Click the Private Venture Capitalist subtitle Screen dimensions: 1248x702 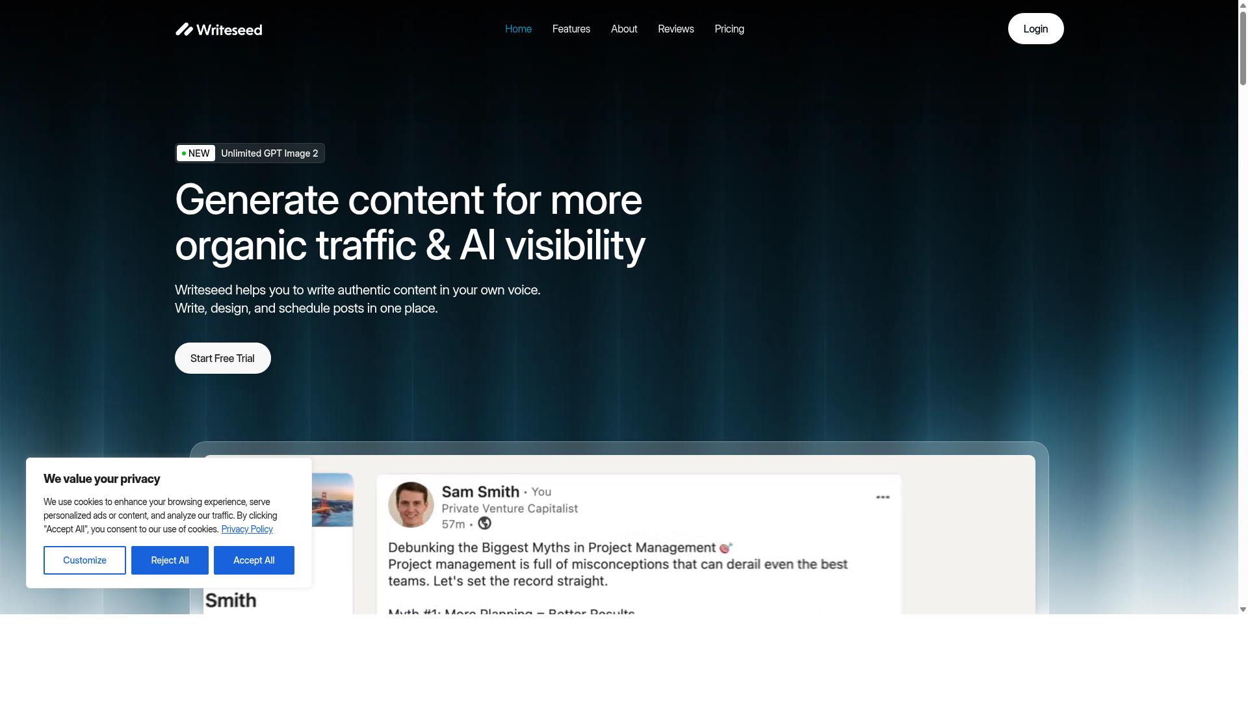[x=510, y=508]
